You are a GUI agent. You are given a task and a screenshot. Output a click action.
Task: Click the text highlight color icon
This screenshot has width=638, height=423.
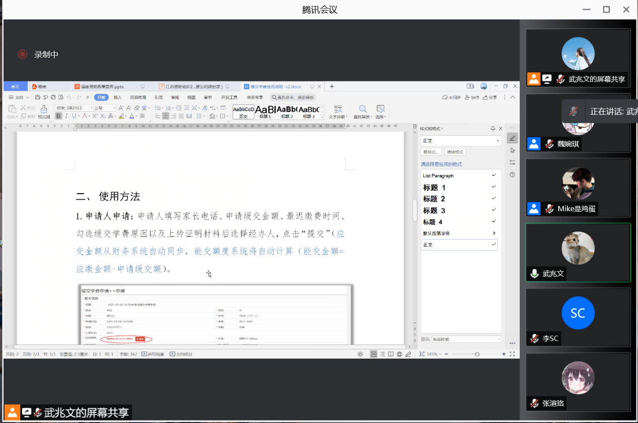click(121, 116)
